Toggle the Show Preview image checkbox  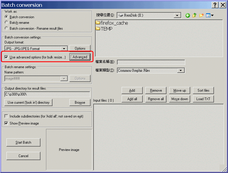tap(6, 123)
